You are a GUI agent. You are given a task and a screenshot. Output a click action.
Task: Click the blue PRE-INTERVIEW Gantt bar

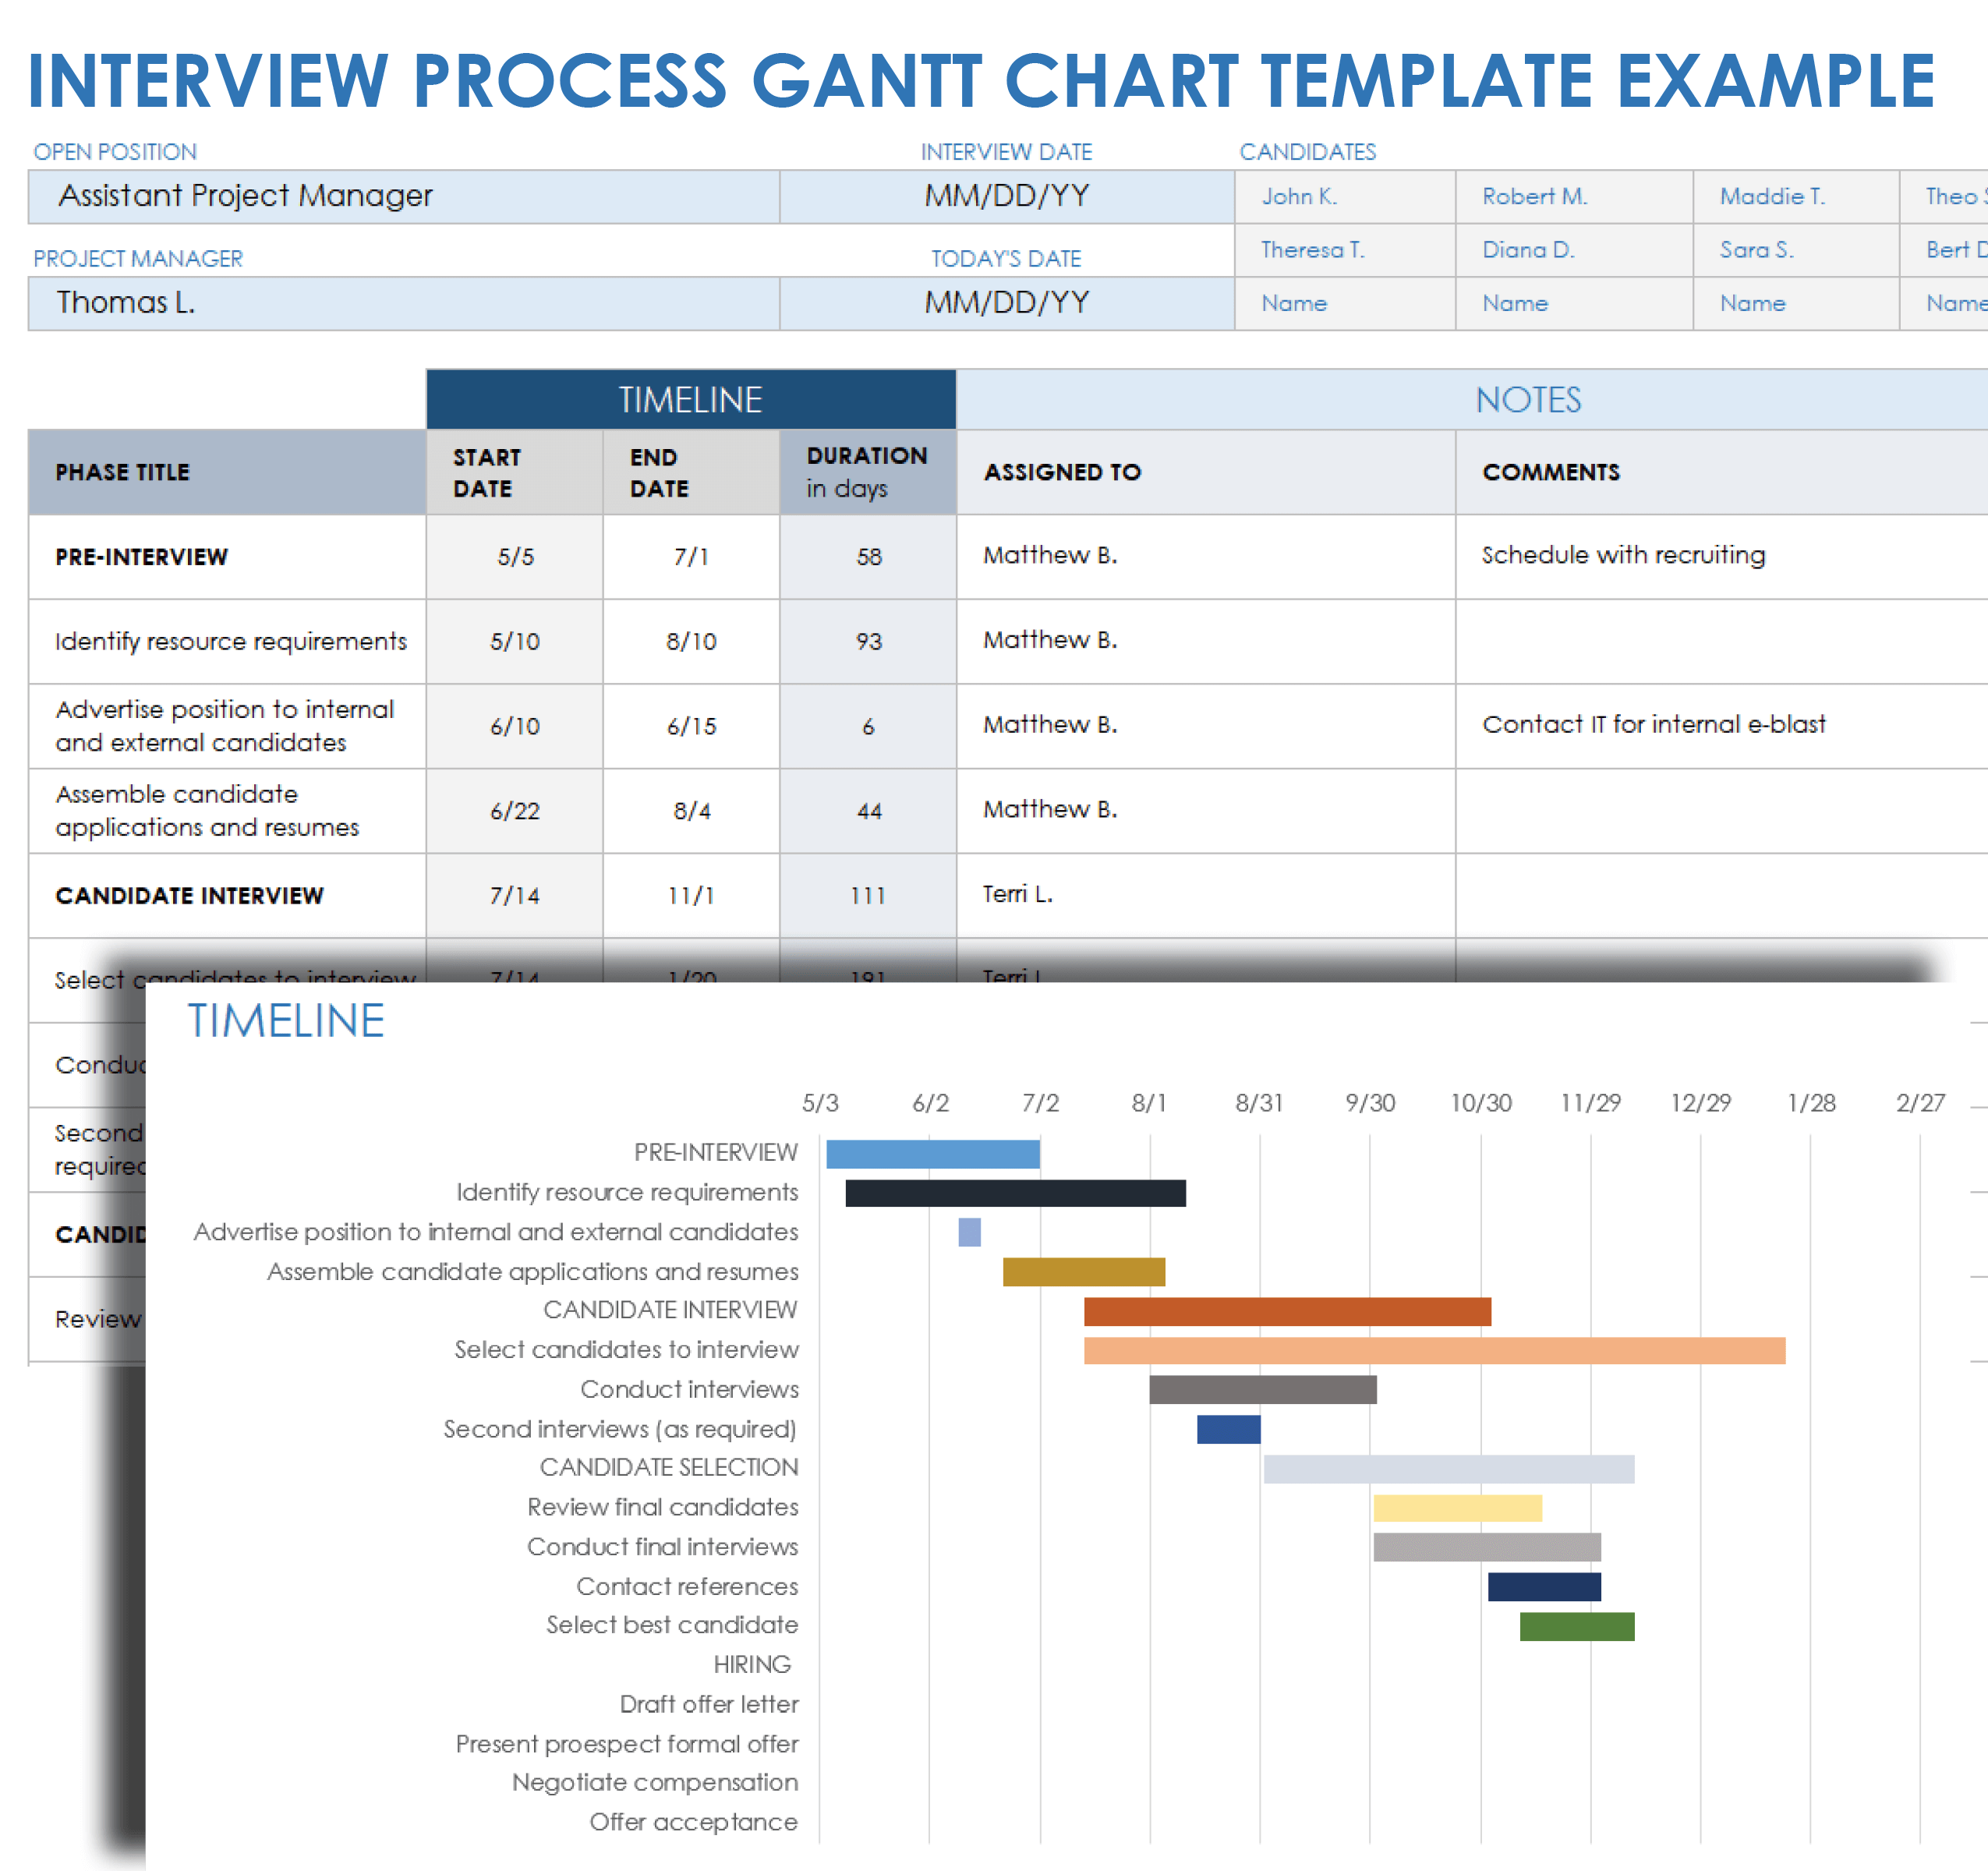[932, 1154]
